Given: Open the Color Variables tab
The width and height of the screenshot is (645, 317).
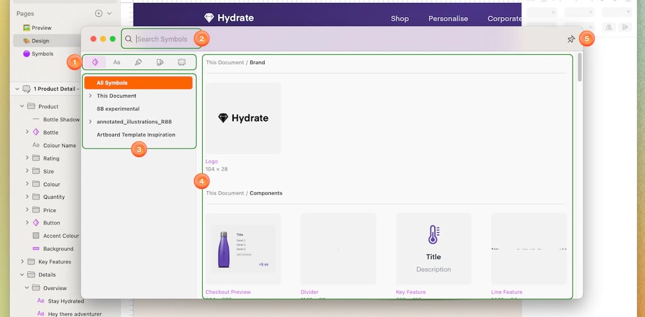Looking at the screenshot, I should tap(160, 62).
